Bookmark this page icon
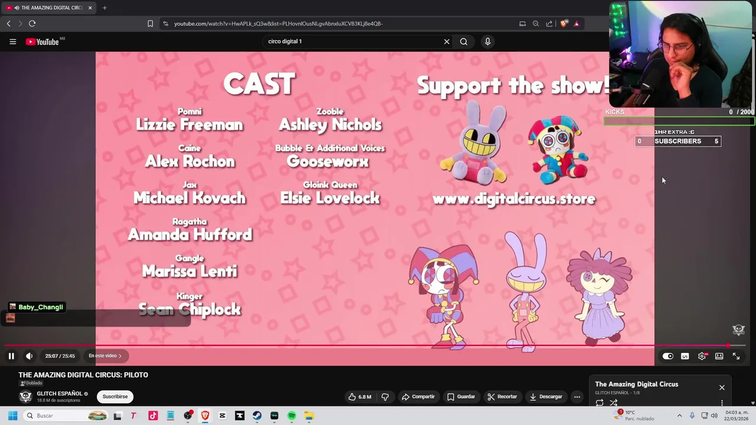The width and height of the screenshot is (756, 425). (x=150, y=24)
